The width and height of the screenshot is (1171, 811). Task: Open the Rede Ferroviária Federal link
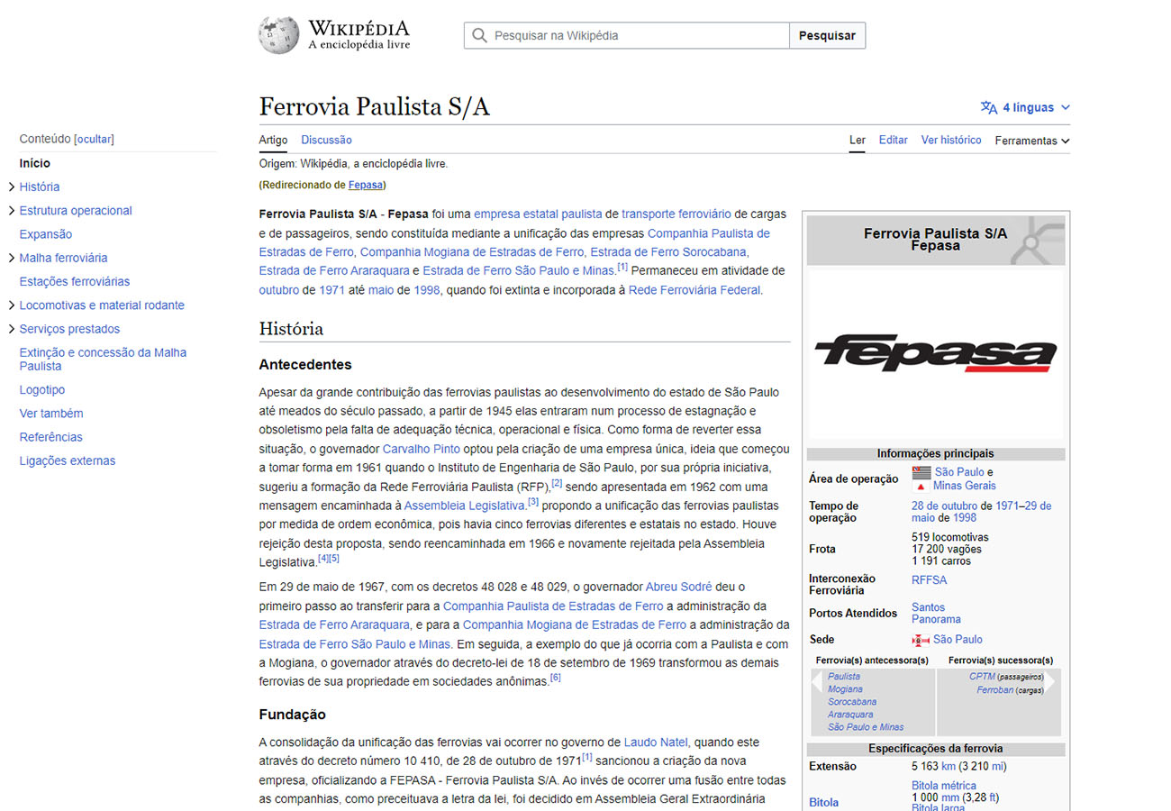tap(694, 289)
